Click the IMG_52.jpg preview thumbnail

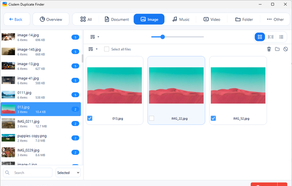pyautogui.click(x=238, y=85)
